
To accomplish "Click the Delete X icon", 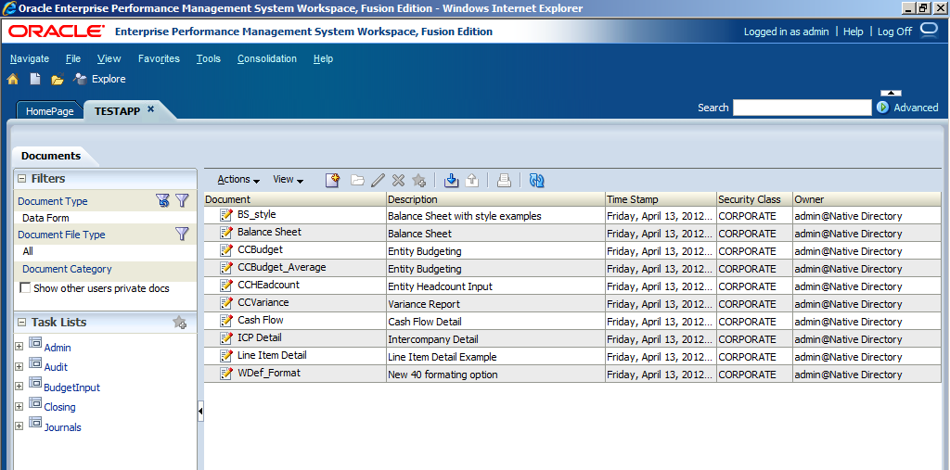I will 398,180.
